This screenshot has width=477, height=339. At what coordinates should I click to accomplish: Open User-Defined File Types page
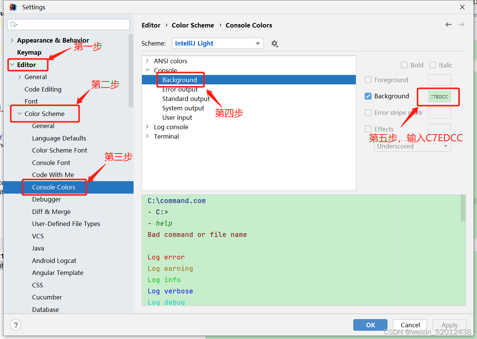point(66,224)
